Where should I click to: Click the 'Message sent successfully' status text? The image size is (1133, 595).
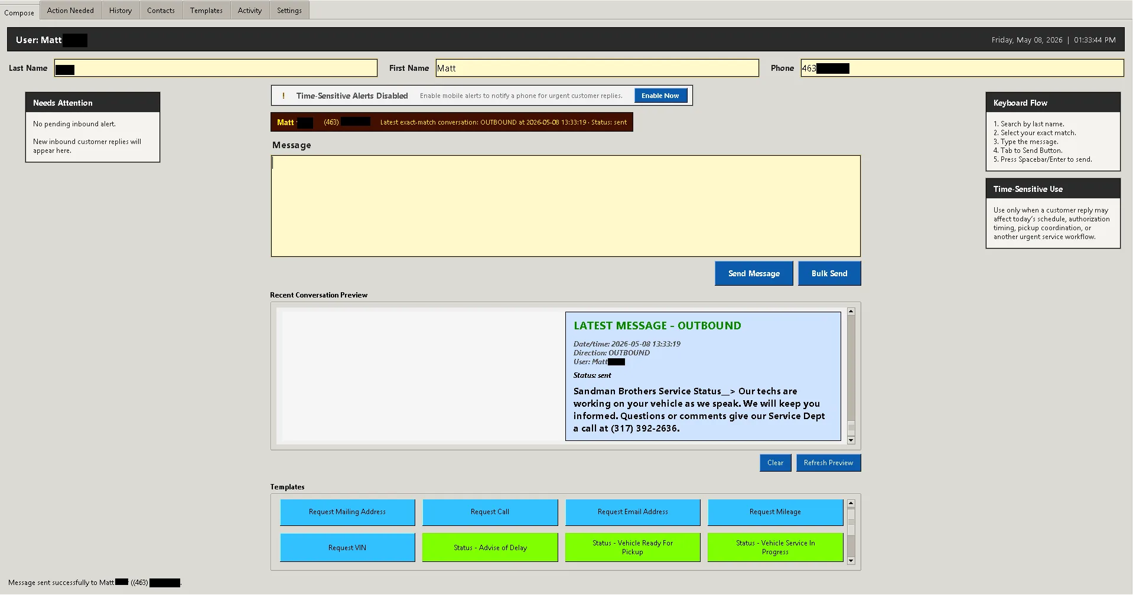[x=95, y=583]
